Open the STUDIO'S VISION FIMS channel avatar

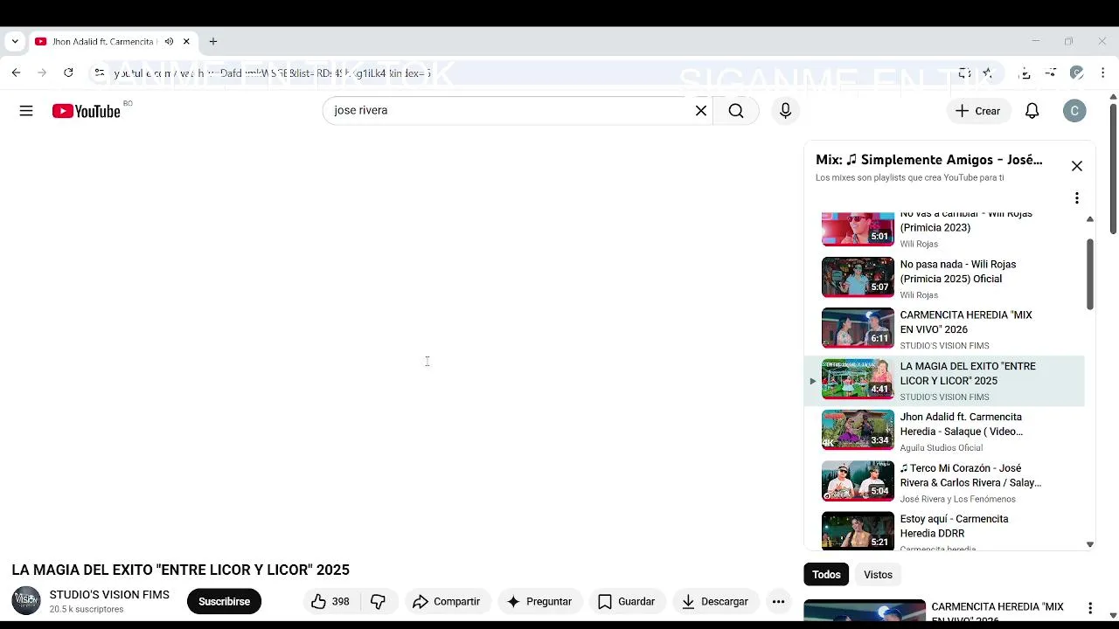click(x=26, y=600)
